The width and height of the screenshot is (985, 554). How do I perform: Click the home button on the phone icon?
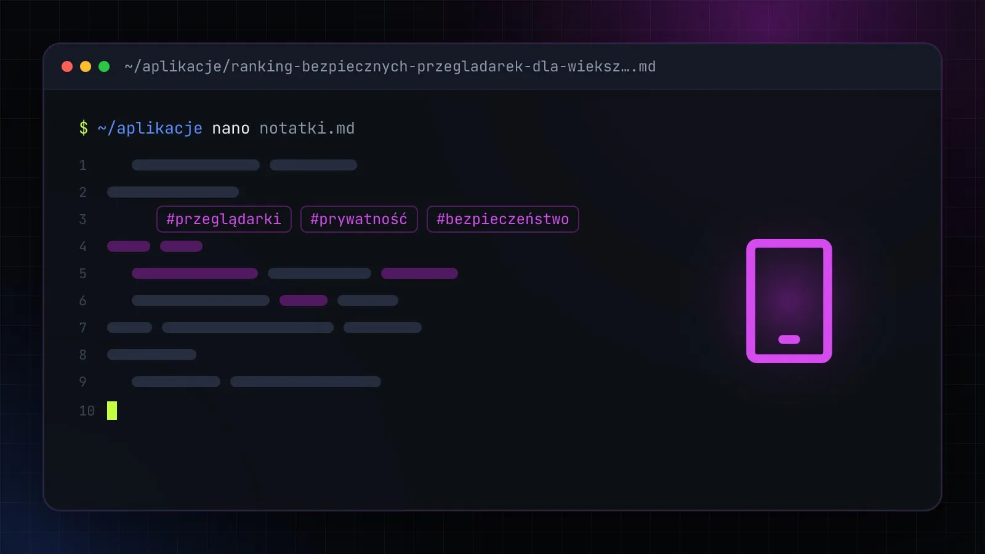[x=789, y=339]
